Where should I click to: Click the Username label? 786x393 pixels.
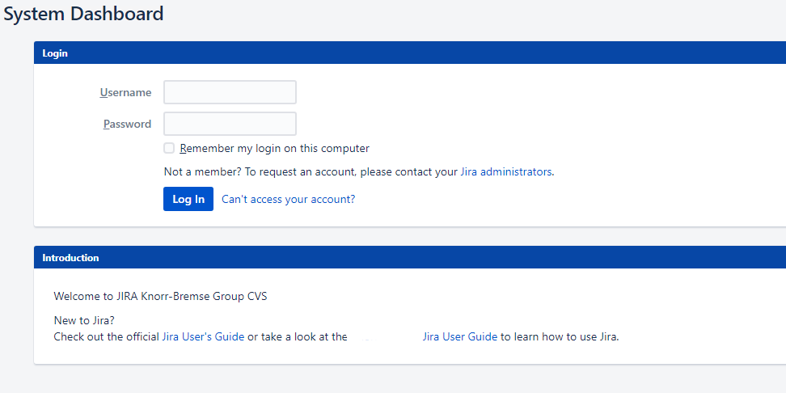pos(126,92)
